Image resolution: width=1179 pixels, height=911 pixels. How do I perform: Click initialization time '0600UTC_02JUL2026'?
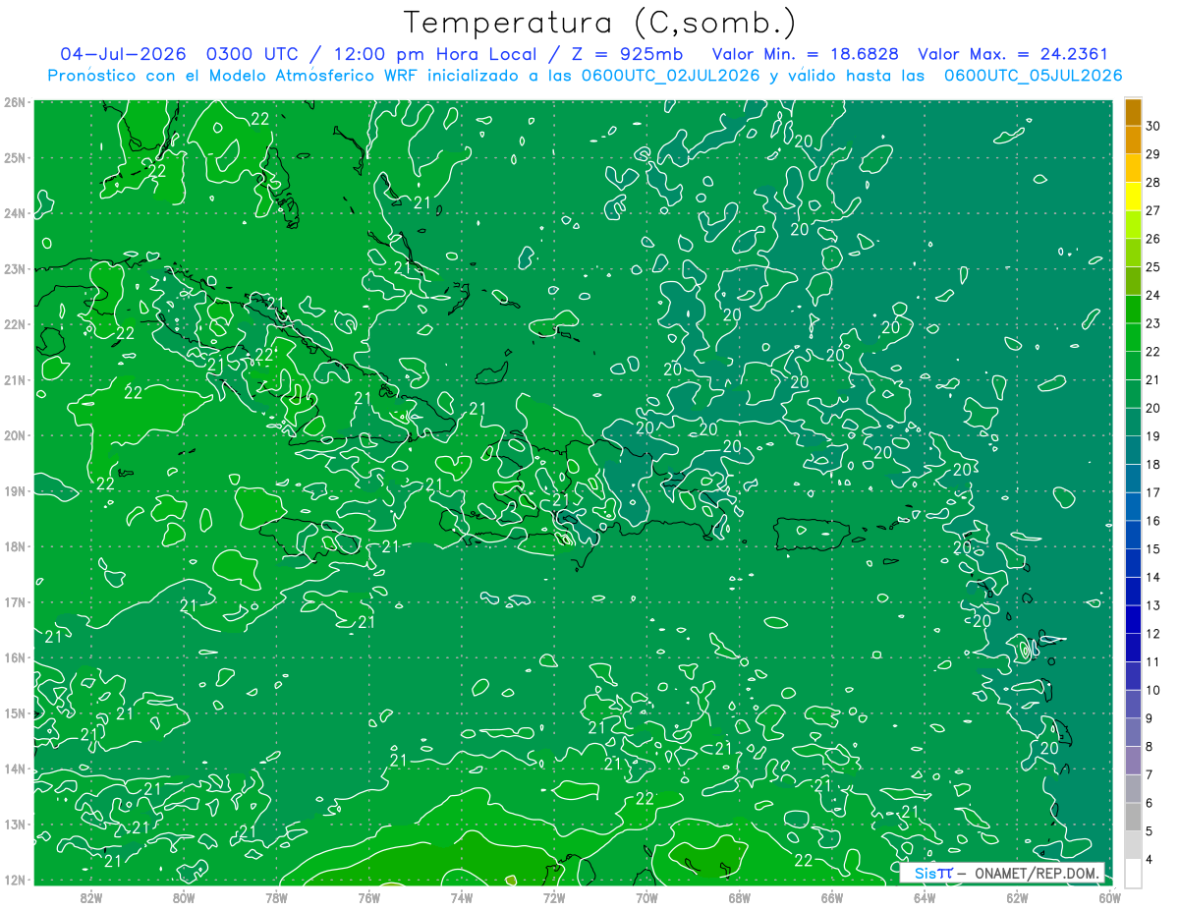click(671, 76)
